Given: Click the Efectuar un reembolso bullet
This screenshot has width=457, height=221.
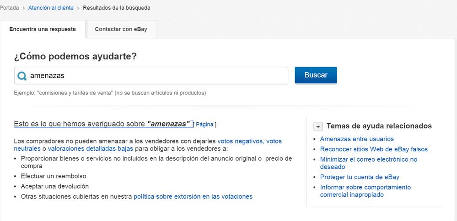Looking at the screenshot, I should (54, 176).
